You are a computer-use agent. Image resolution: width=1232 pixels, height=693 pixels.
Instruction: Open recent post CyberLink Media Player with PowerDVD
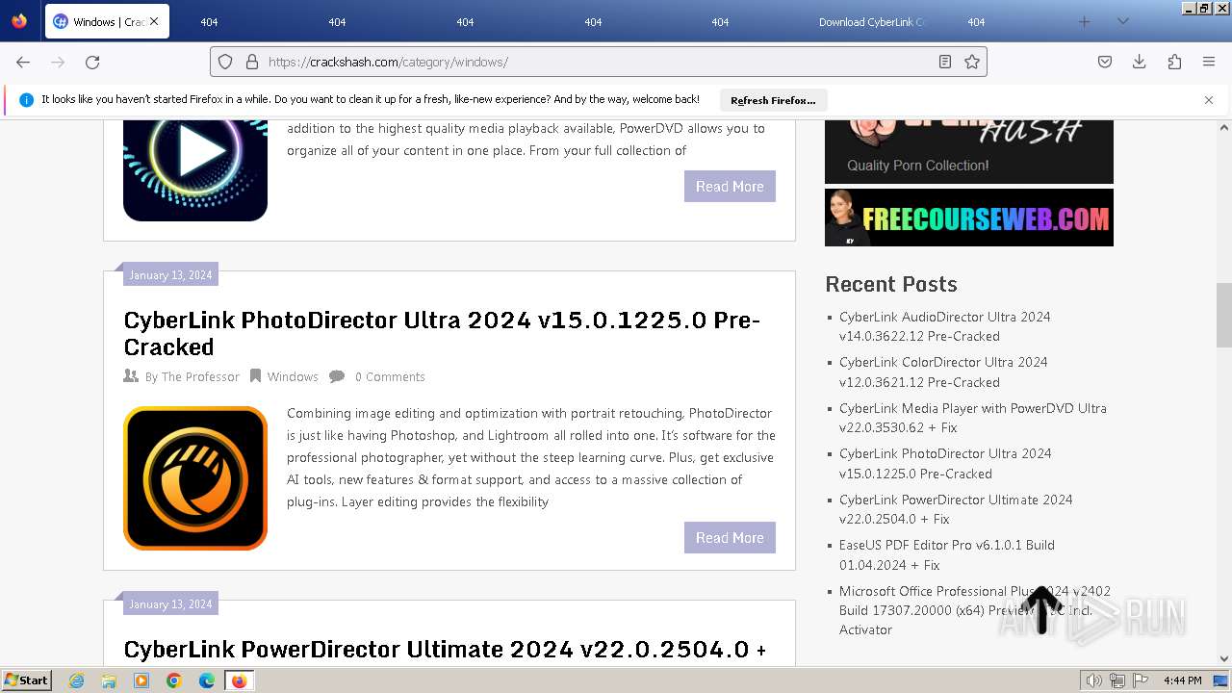973,418
